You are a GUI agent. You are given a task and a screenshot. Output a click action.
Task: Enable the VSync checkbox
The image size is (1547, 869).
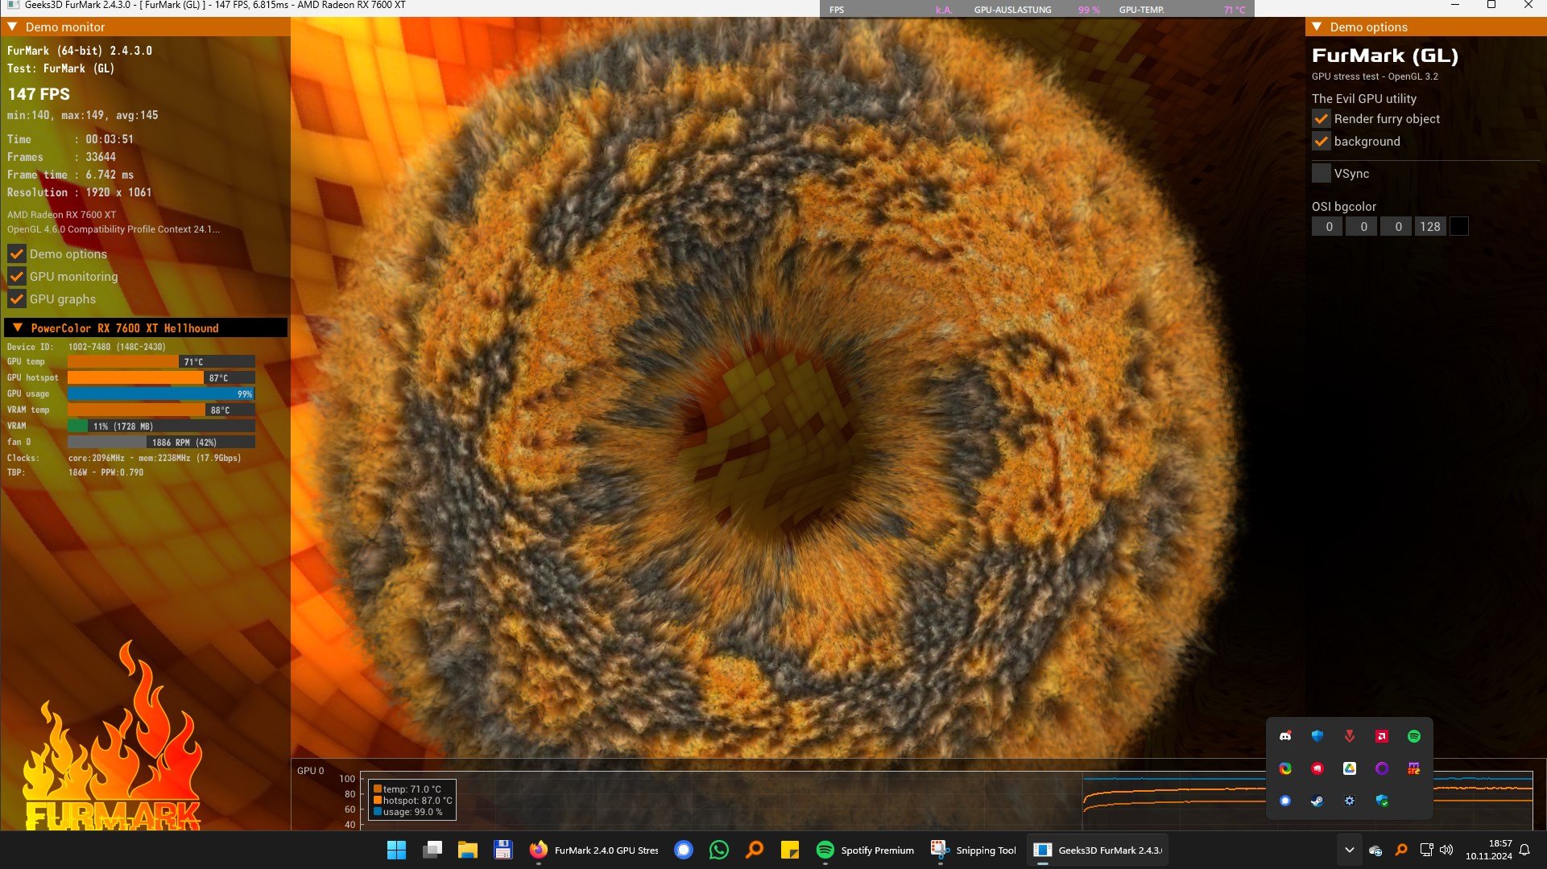pos(1322,174)
